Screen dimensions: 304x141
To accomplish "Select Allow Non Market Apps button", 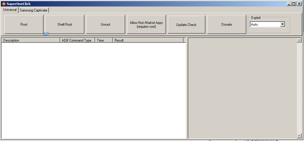I will 147,24.
